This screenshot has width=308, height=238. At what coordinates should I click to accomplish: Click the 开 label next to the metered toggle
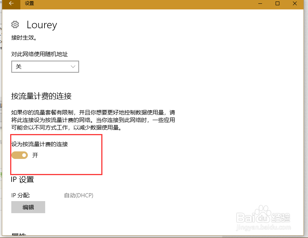[35, 155]
